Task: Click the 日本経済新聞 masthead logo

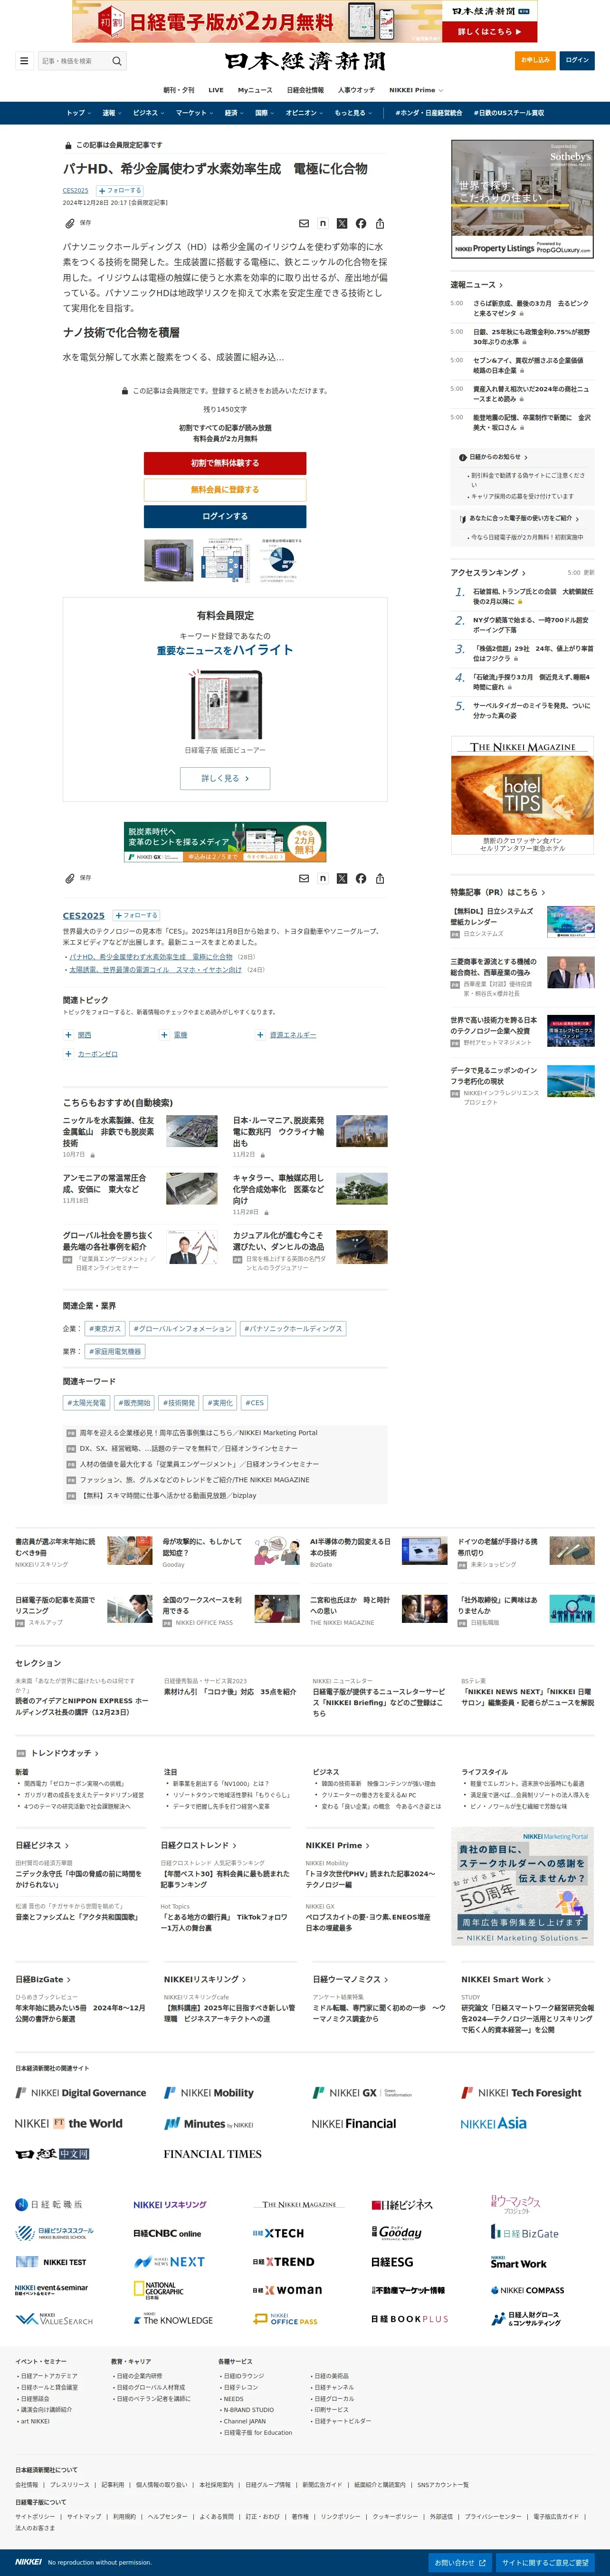Action: pyautogui.click(x=305, y=62)
